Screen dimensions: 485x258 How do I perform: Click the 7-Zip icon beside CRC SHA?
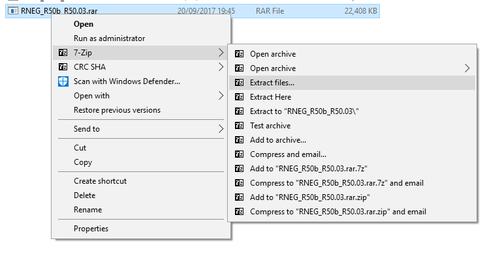[x=63, y=66]
